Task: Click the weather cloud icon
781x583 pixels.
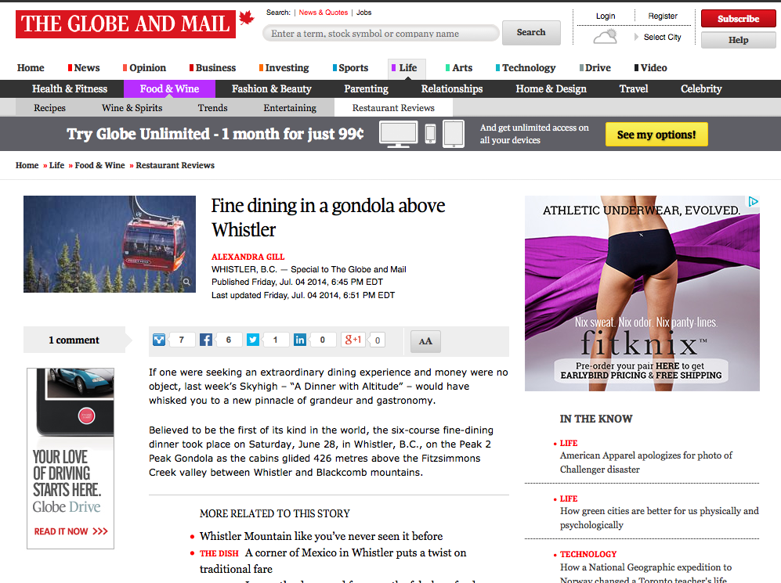Action: point(606,37)
